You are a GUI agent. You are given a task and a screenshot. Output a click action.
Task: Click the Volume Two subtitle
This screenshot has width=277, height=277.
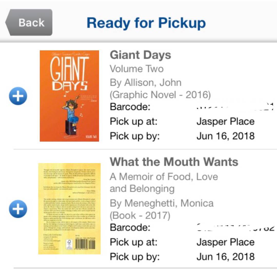136,69
